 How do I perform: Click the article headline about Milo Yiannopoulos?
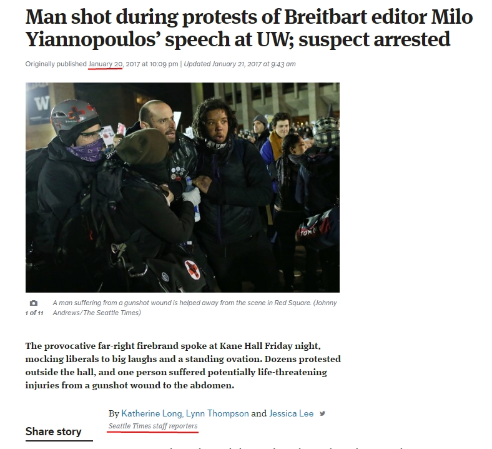(249, 28)
